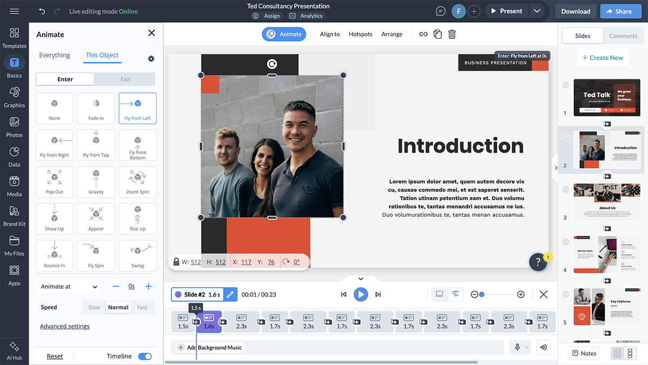
Task: Open the help question mark button
Action: [538, 262]
